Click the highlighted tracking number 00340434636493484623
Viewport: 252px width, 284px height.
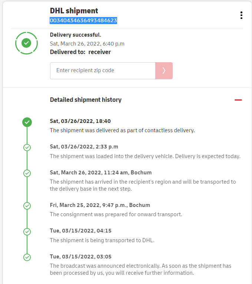[x=83, y=21]
